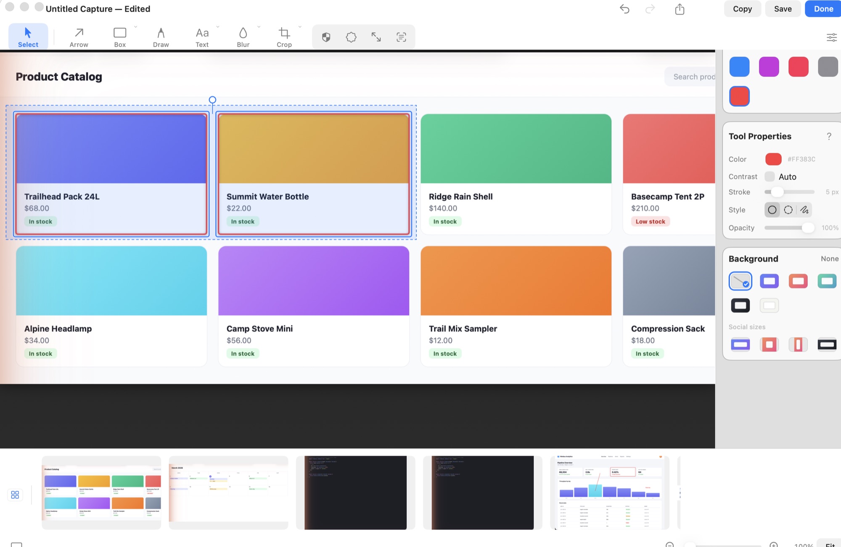
Task: Expand the Text tool options chevron
Action: [217, 27]
